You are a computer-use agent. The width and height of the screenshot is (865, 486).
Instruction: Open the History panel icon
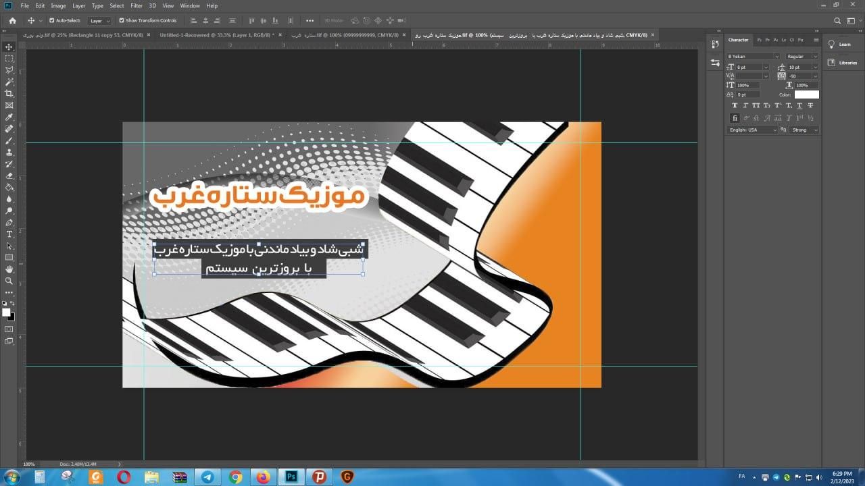[x=715, y=45]
